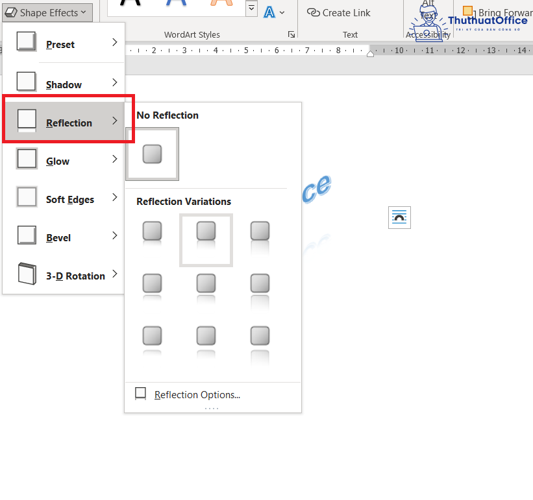Screen dimensions: 533x500
Task: Select the No Reflection thumbnail
Action: [x=153, y=154]
